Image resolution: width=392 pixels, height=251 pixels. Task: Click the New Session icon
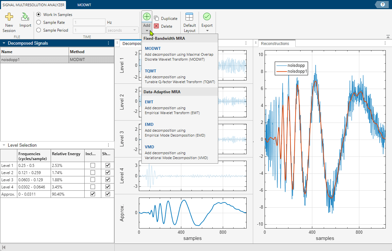(x=9, y=17)
